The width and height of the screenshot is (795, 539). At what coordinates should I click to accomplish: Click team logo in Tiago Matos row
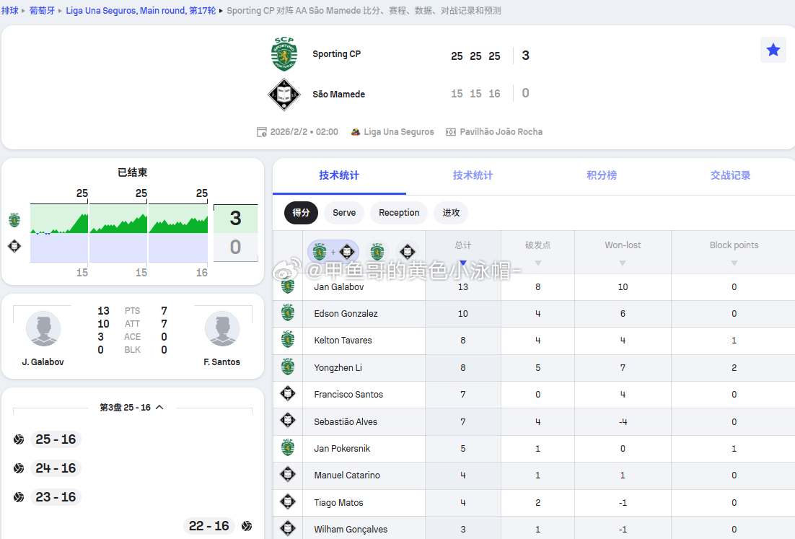pyautogui.click(x=288, y=502)
